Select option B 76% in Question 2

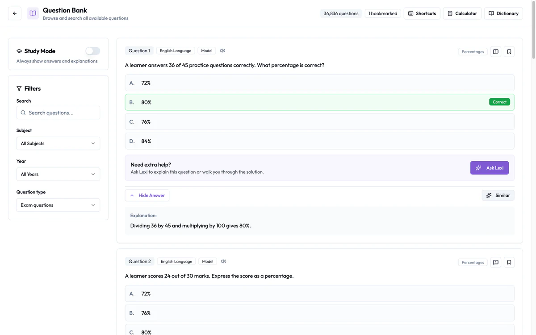[x=320, y=313]
